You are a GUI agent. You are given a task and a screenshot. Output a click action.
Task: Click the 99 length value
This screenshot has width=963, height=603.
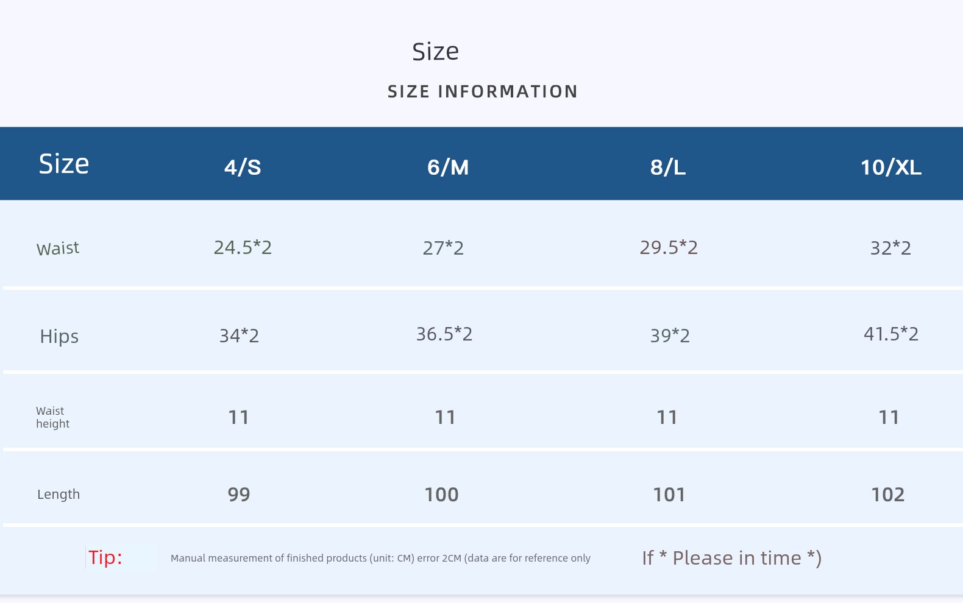(x=239, y=495)
